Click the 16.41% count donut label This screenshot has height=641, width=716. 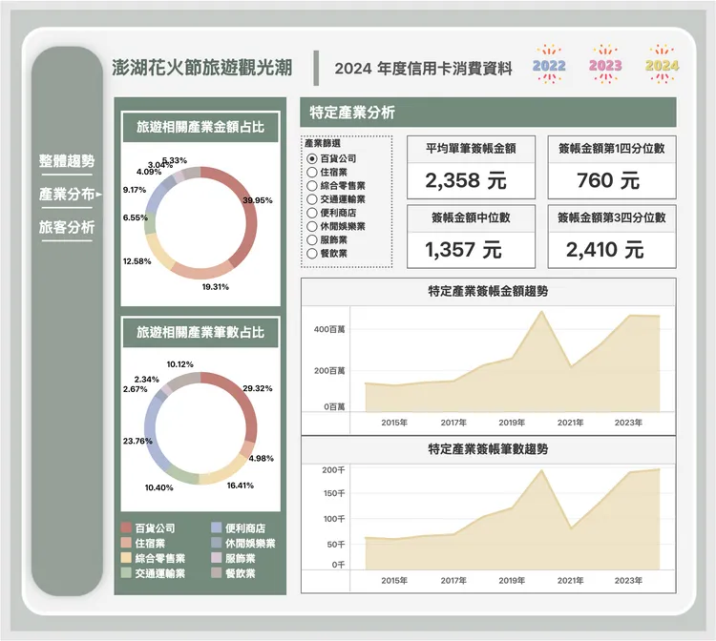point(241,486)
